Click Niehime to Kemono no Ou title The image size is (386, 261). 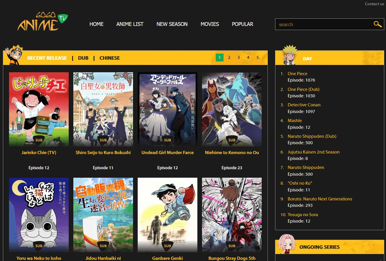232,152
